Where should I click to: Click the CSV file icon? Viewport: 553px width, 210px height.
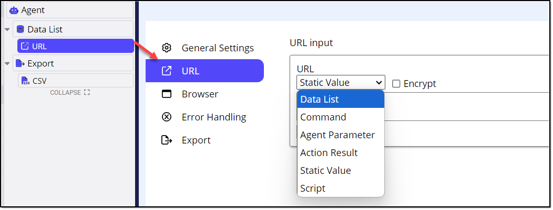25,81
